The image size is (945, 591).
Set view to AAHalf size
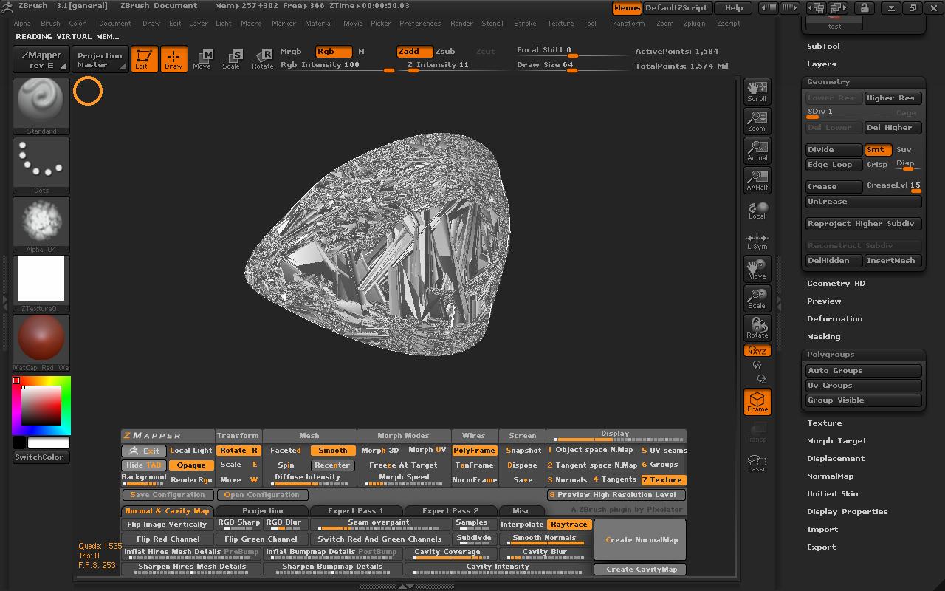point(757,180)
